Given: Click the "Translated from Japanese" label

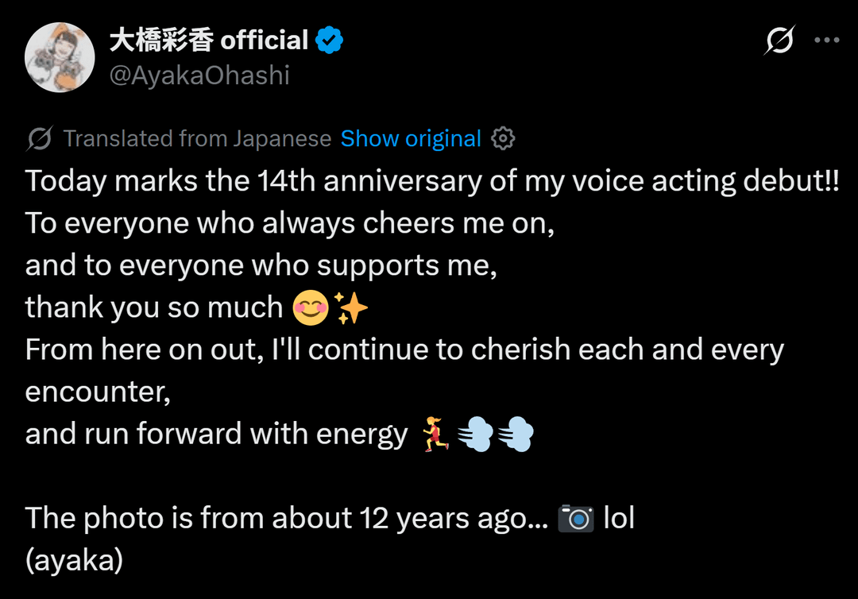Looking at the screenshot, I should coord(197,139).
